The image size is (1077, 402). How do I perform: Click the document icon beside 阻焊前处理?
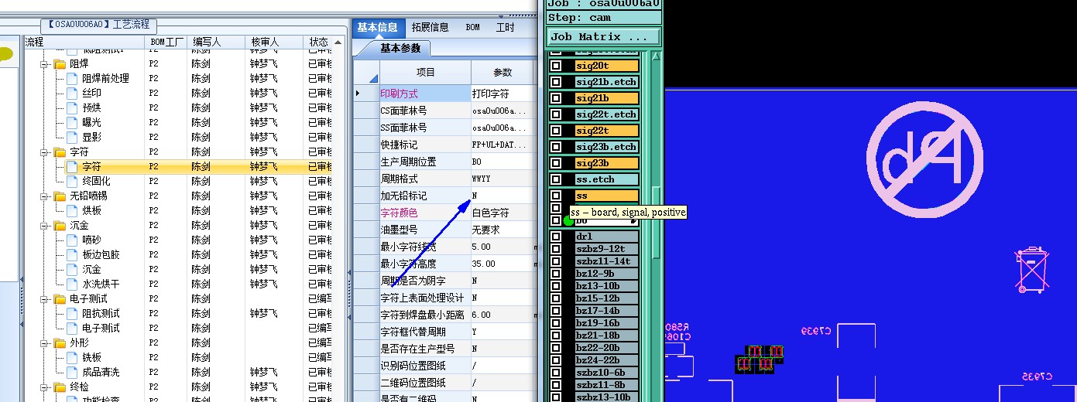72,79
